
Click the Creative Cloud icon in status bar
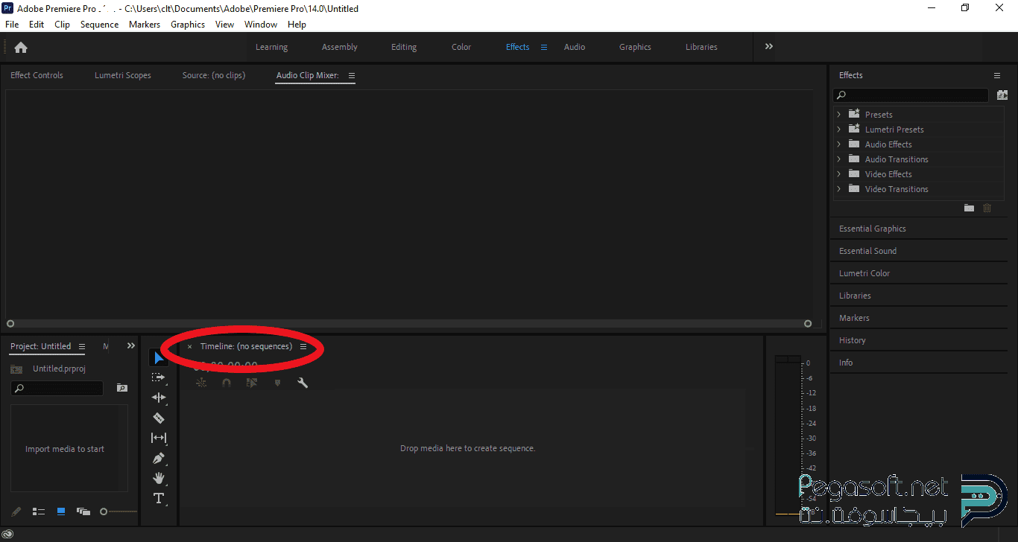point(8,533)
